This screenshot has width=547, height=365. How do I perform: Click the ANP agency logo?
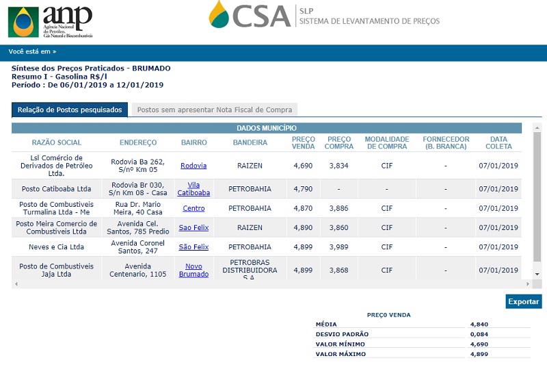point(50,21)
